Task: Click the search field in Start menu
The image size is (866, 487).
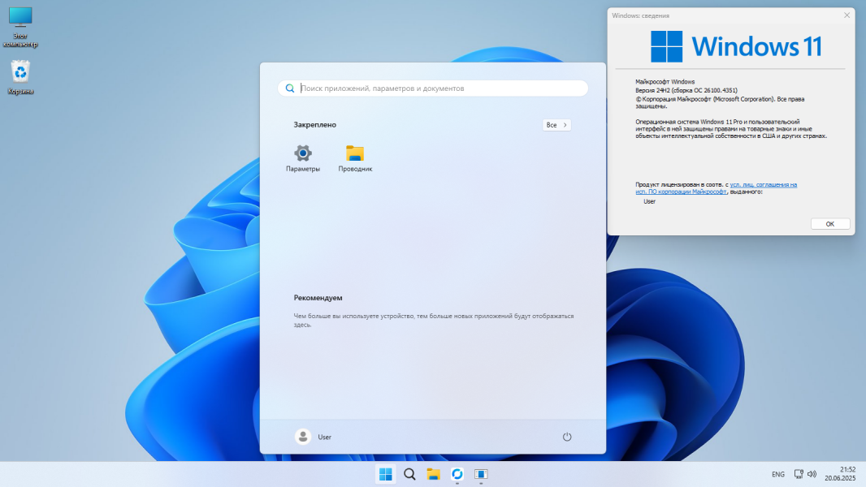Action: [433, 88]
